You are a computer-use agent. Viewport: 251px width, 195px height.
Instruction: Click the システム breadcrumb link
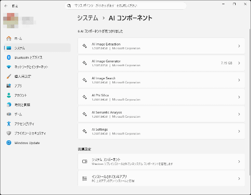tap(87, 18)
